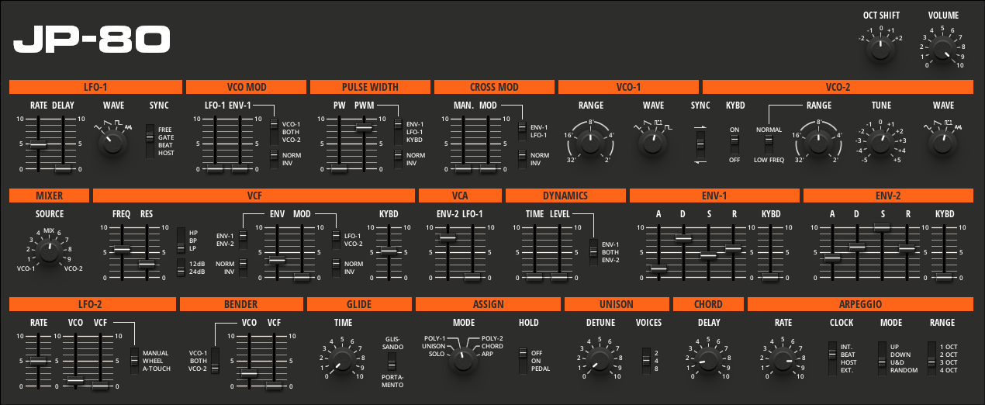The height and width of the screenshot is (405, 985).
Task: Click the OCT SHIFT knob
Action: click(x=879, y=50)
